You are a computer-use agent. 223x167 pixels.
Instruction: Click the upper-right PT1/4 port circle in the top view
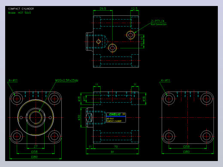(130, 35)
